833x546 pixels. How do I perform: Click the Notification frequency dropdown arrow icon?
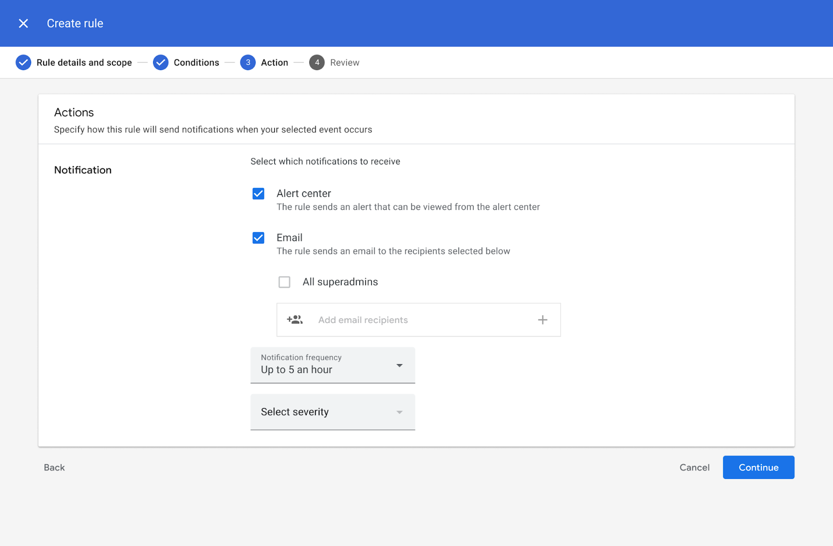399,366
